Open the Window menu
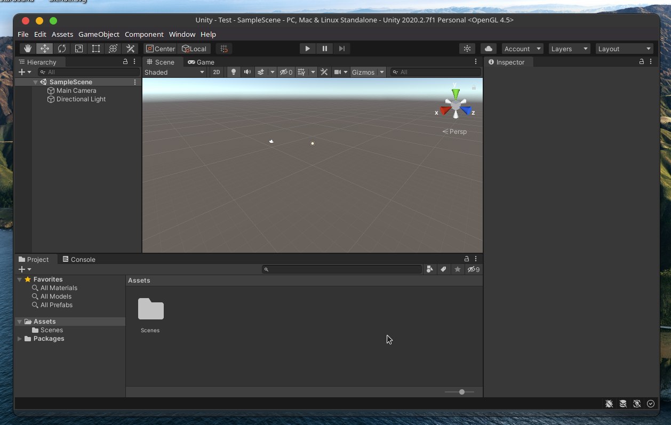671x425 pixels. pos(182,34)
